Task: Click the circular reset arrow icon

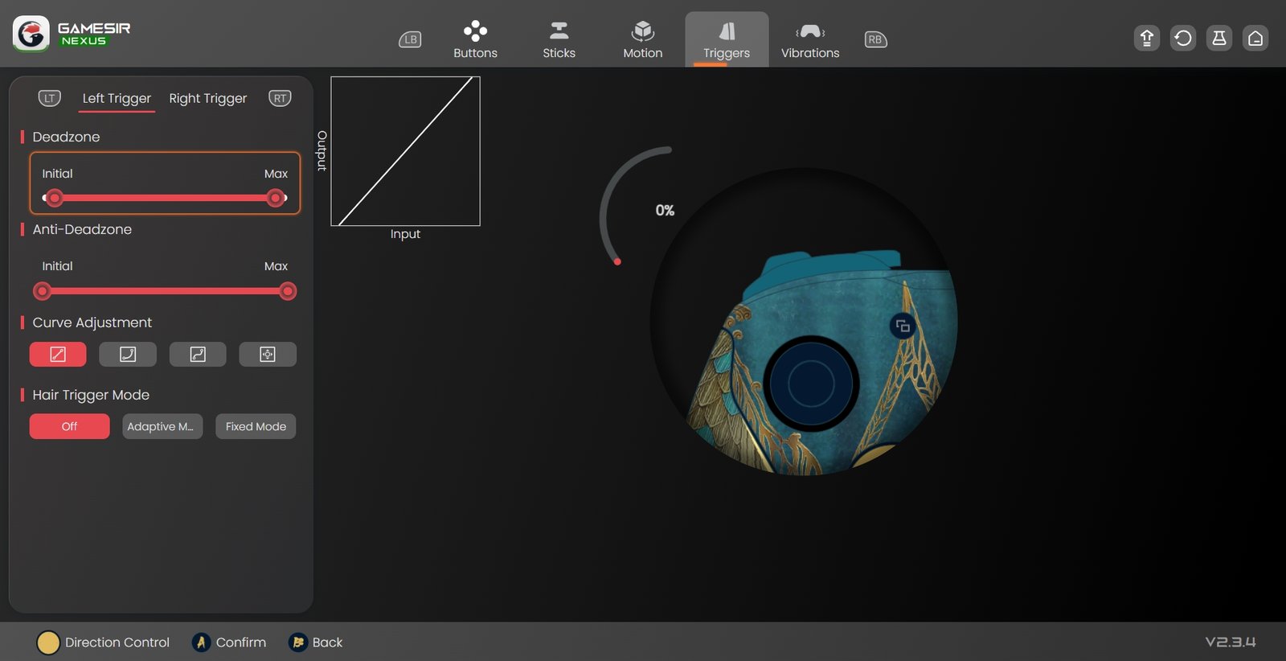Action: pos(1182,38)
